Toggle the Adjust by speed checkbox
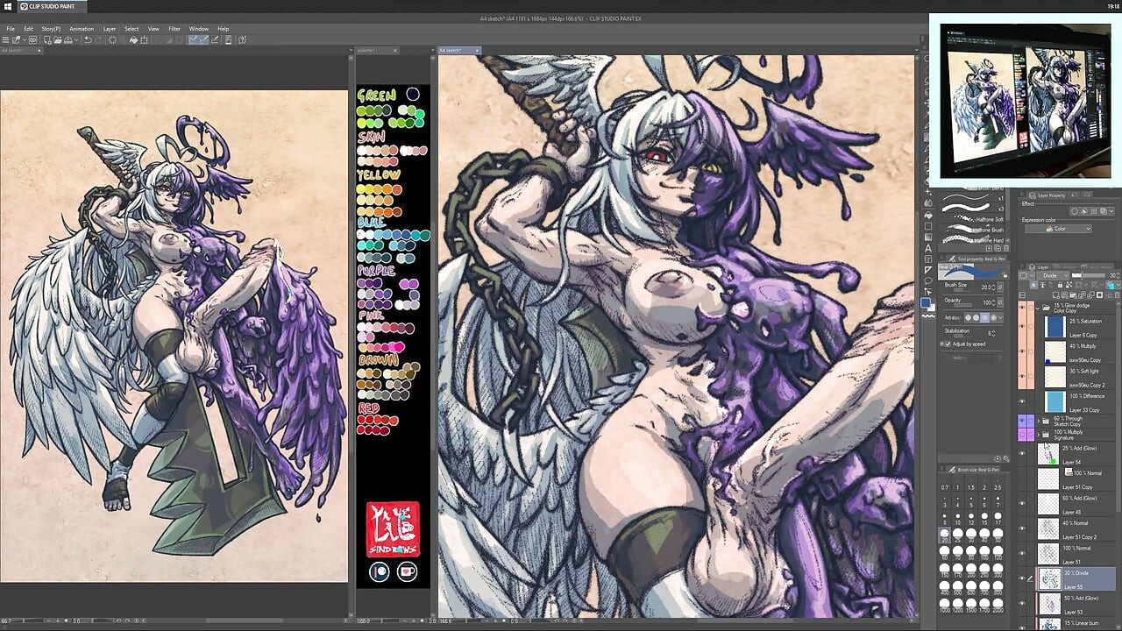 coord(946,344)
